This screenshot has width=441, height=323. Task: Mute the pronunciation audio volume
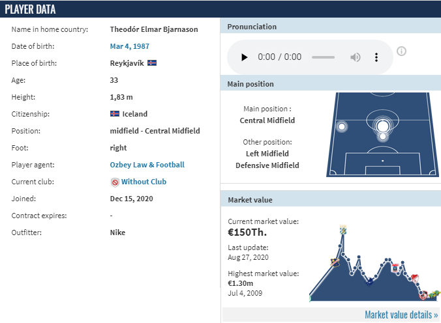(356, 57)
